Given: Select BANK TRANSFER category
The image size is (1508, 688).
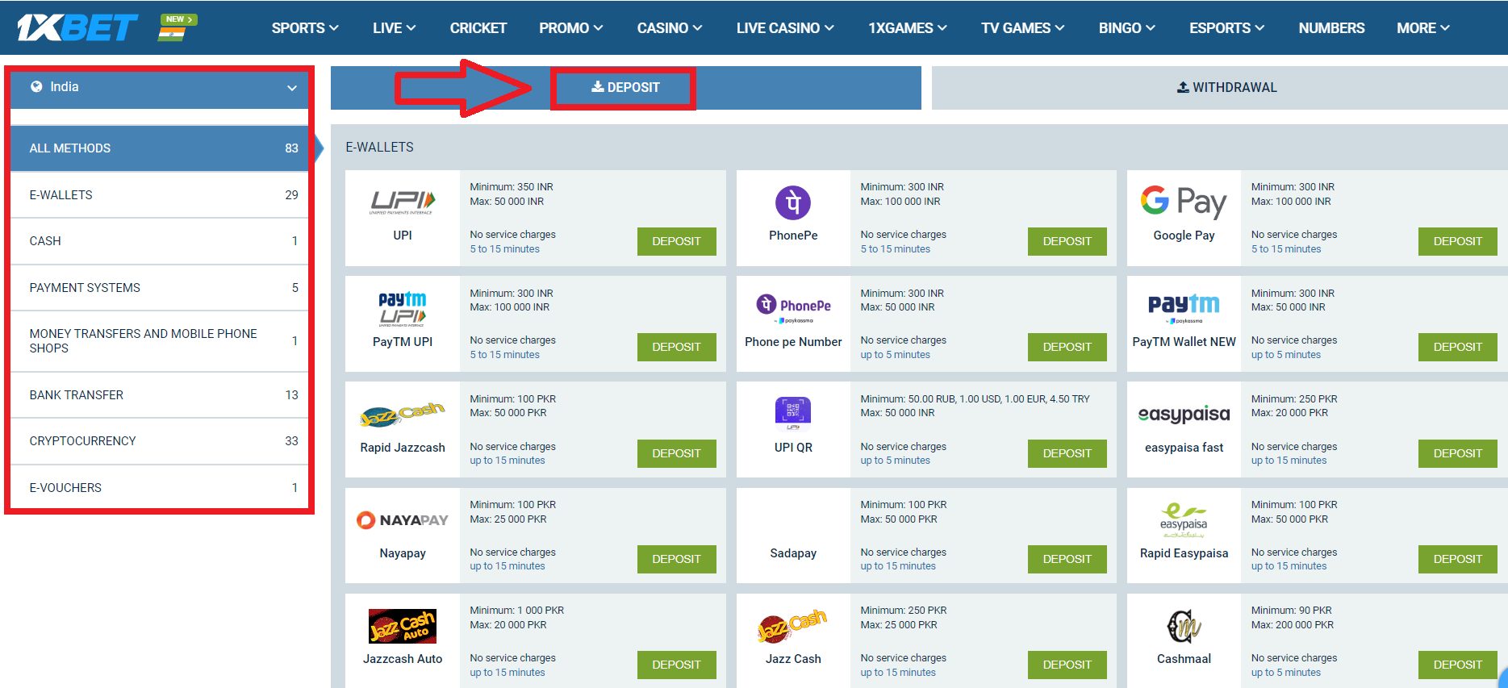Looking at the screenshot, I should [159, 394].
